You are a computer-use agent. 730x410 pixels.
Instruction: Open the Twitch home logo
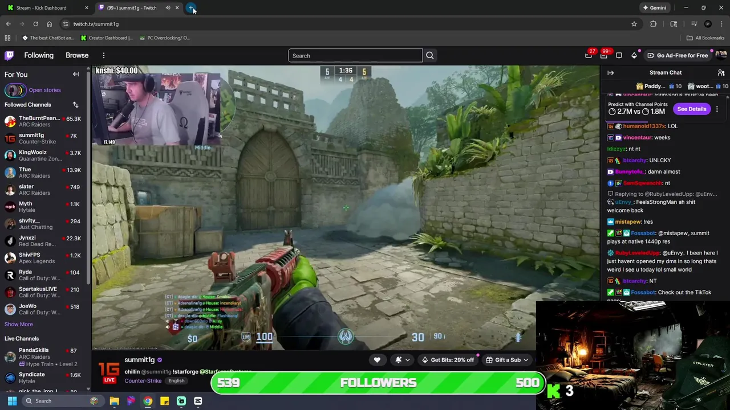click(9, 55)
